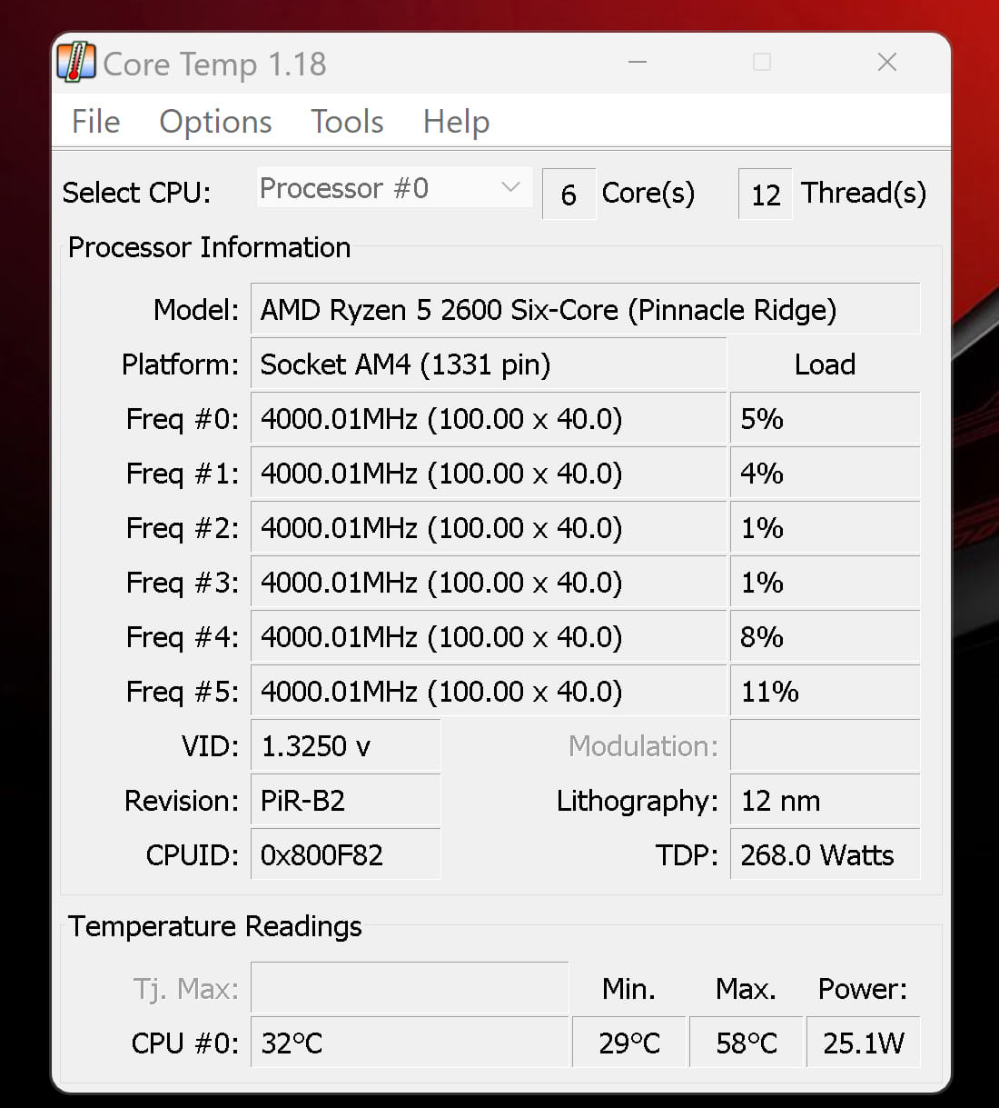The width and height of the screenshot is (999, 1108).
Task: Click the 11% load value for Freq #5
Action: 825,691
